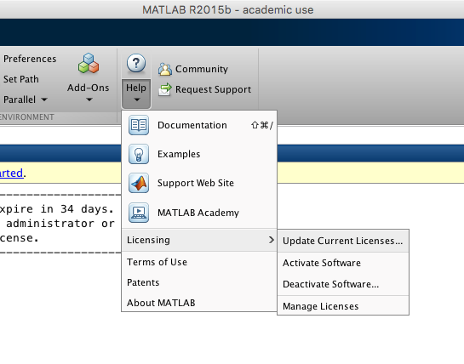Collapse the Help dropdown arrow
This screenshot has height=364, width=464.
(x=136, y=100)
